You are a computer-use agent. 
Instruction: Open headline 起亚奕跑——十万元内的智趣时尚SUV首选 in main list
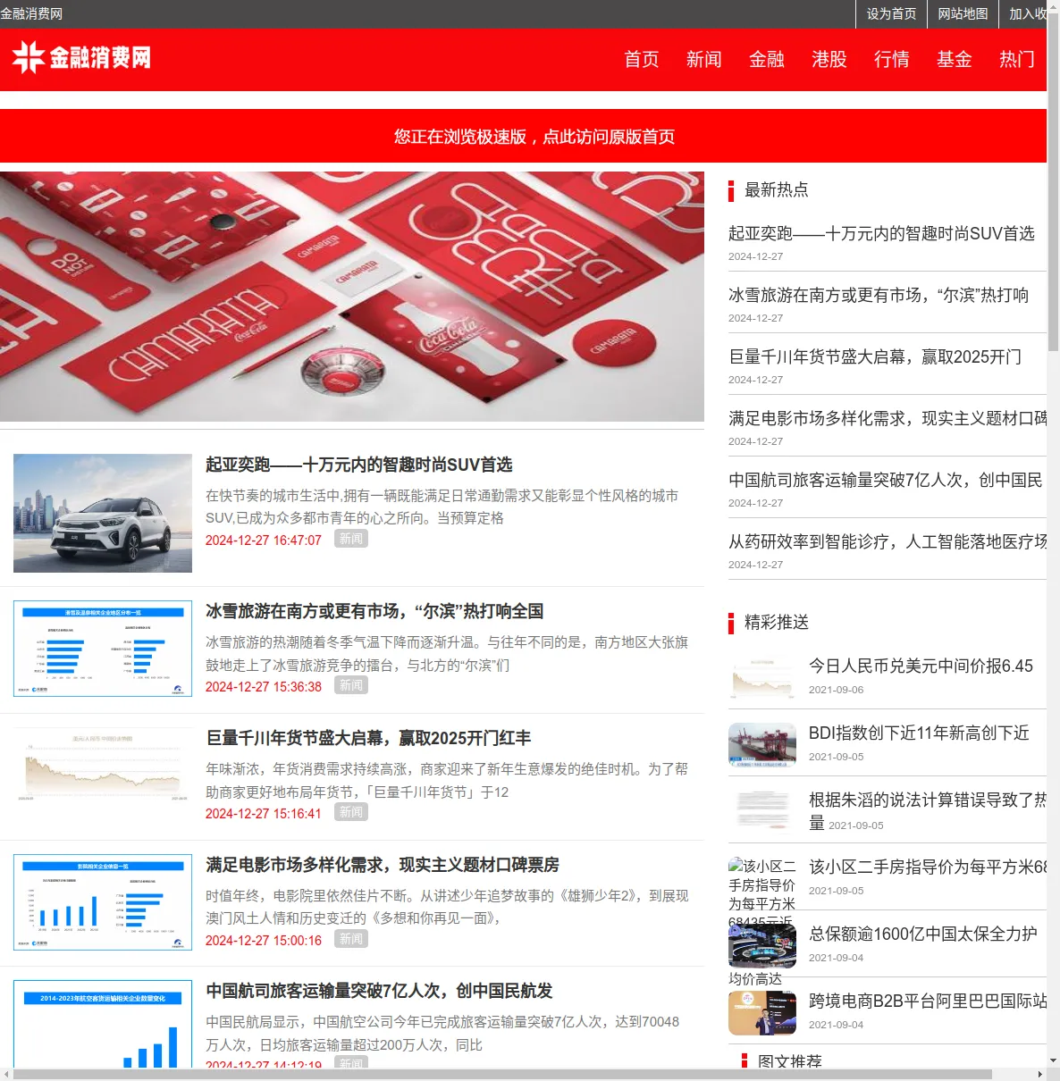(359, 465)
